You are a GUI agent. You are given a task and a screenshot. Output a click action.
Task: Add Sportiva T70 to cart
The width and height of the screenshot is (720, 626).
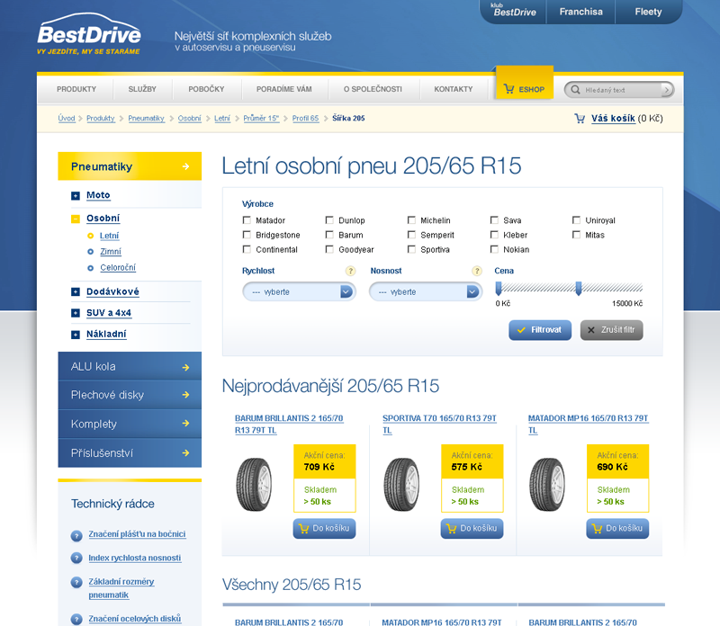pos(472,529)
